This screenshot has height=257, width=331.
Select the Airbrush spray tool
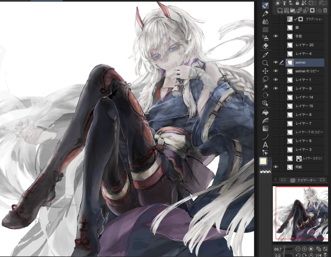[265, 38]
